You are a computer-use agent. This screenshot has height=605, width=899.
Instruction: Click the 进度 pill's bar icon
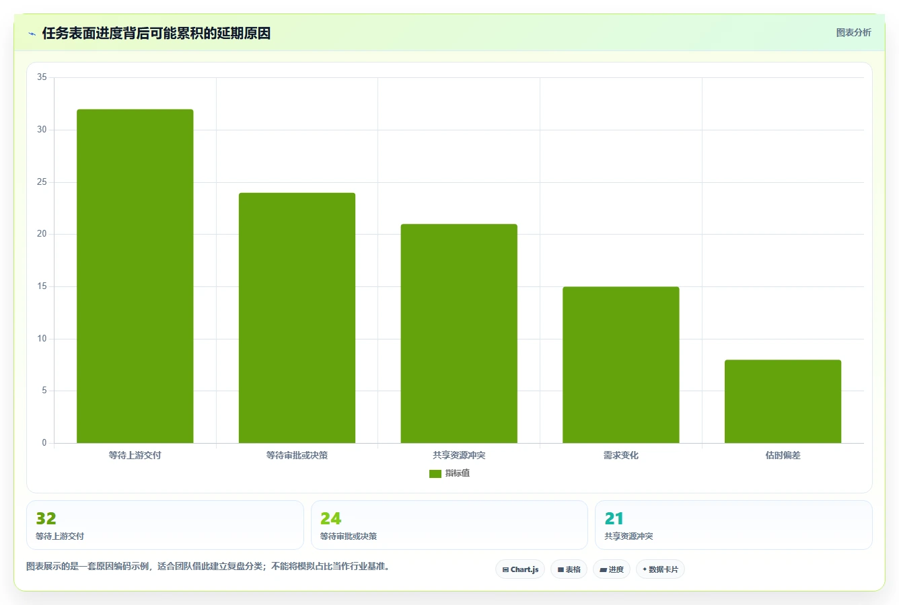point(603,569)
